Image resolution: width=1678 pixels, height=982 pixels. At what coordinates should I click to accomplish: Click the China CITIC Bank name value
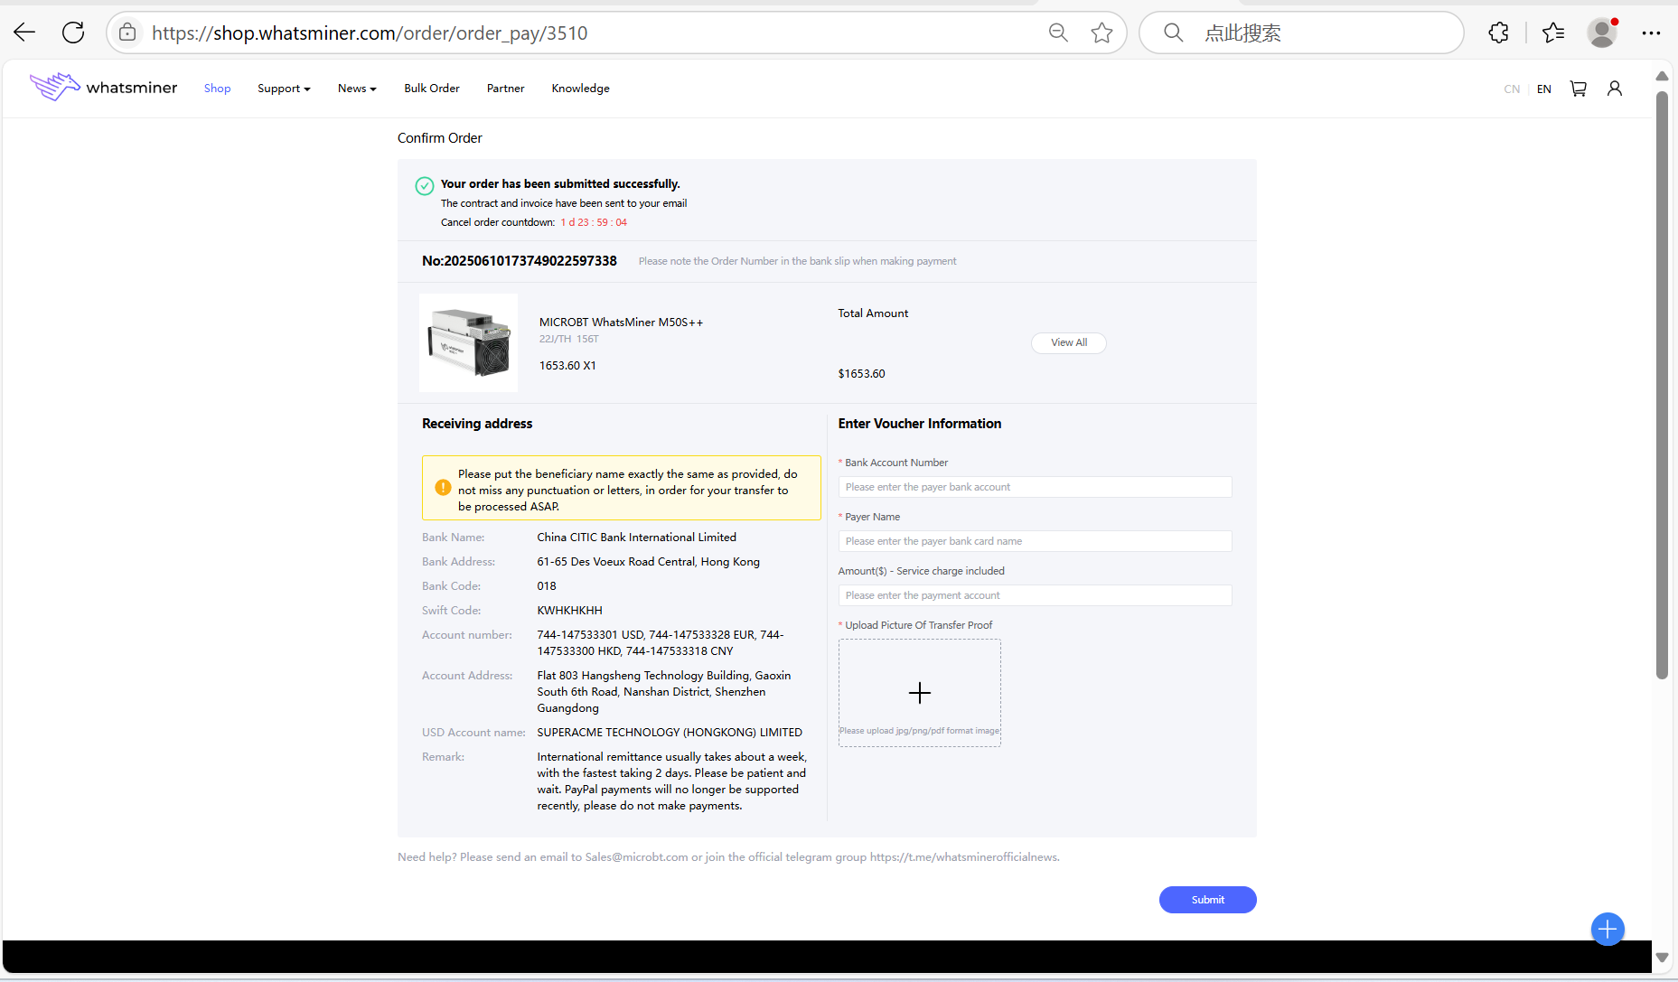point(637,538)
